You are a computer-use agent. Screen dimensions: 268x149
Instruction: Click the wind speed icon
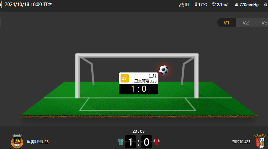pyautogui.click(x=214, y=4)
